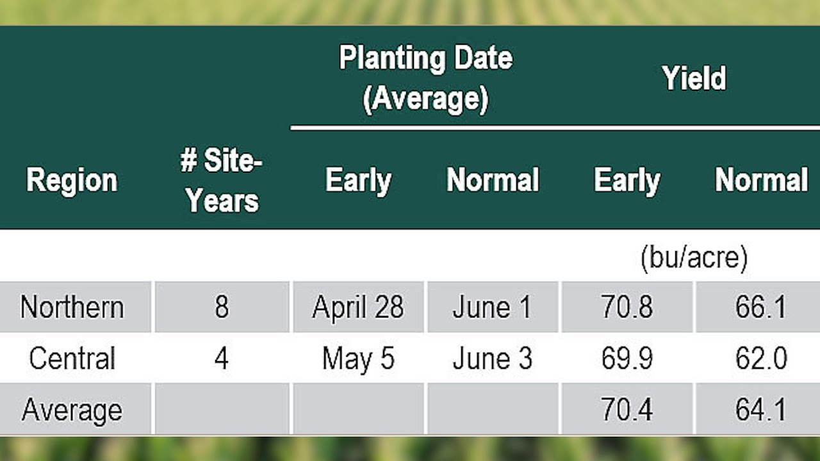Select the Yield group header
Image resolution: width=820 pixels, height=461 pixels.
click(x=694, y=79)
